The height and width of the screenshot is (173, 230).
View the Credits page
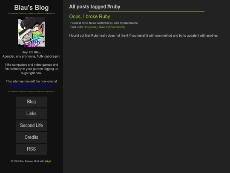point(32,137)
